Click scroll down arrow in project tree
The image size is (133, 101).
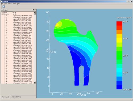coord(35,83)
